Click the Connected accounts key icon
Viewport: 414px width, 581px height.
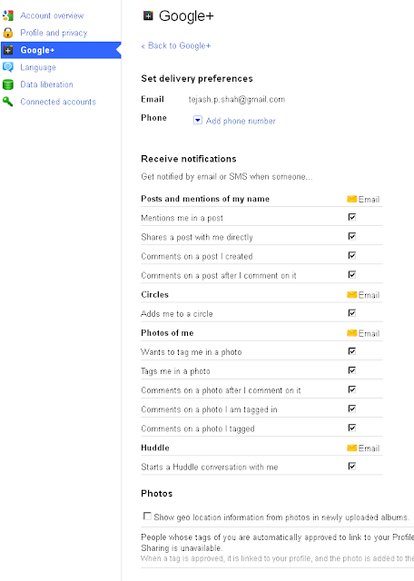click(8, 102)
